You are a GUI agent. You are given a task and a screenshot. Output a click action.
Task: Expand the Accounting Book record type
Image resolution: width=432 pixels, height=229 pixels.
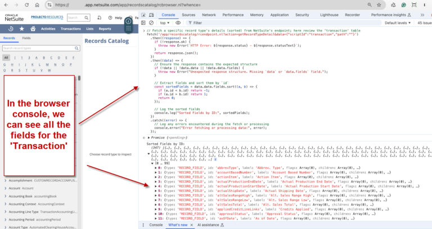click(6, 196)
